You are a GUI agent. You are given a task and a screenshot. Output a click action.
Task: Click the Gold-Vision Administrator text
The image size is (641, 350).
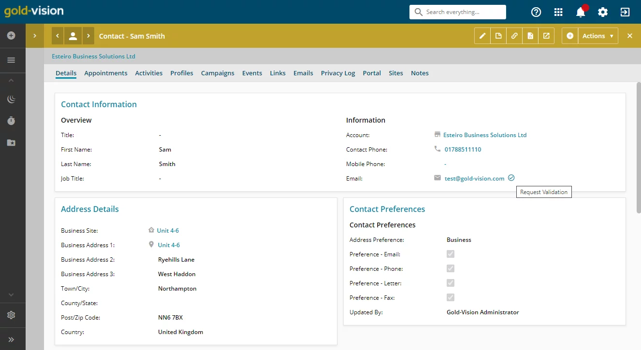point(482,312)
